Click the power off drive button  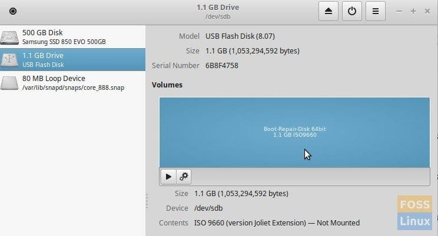(x=352, y=11)
